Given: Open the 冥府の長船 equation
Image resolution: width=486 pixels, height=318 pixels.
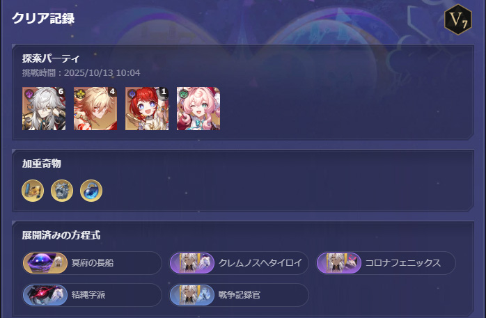Looking at the screenshot, I should (92, 263).
